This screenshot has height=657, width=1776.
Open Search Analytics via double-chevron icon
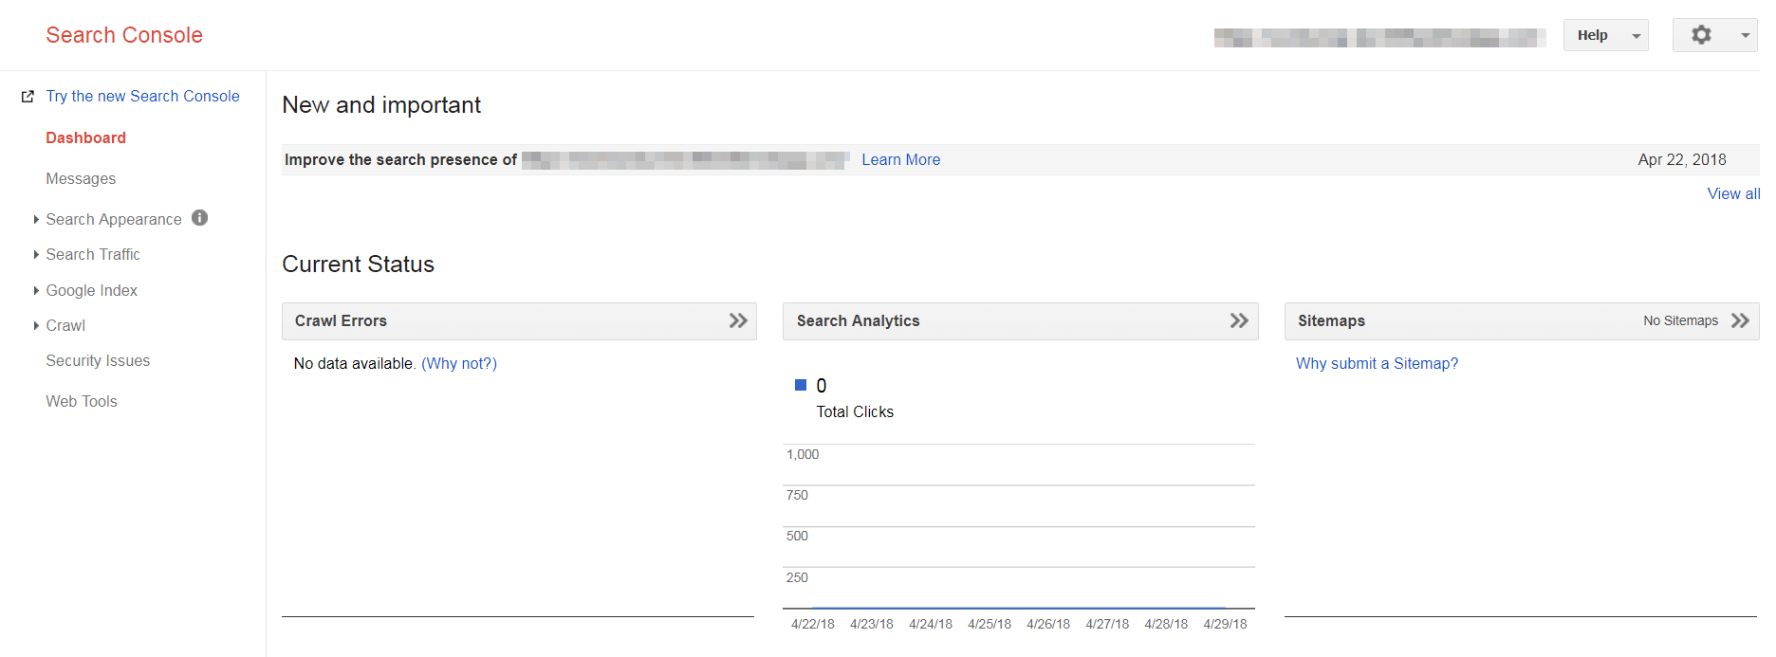point(1239,320)
